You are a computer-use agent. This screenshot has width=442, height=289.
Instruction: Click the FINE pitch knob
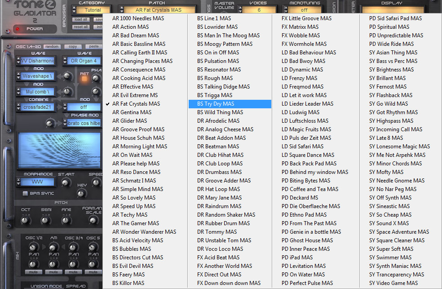66,220
